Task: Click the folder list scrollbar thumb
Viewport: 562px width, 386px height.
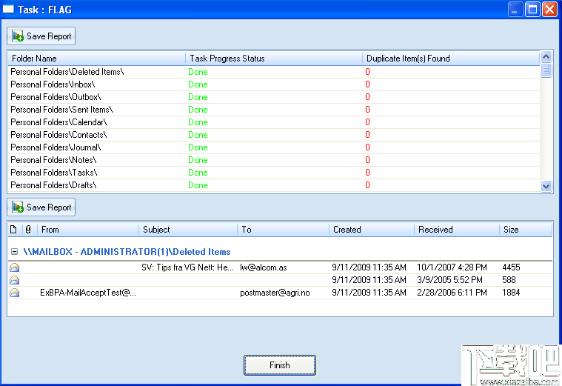Action: tap(546, 70)
